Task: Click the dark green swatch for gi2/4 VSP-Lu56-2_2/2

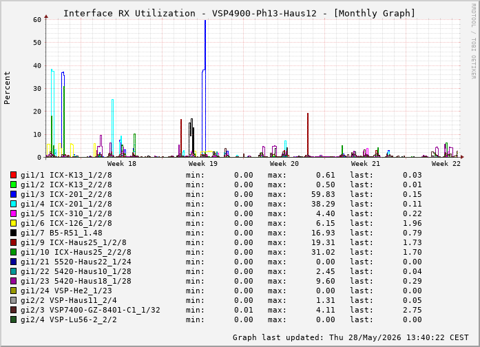Action: click(13, 319)
